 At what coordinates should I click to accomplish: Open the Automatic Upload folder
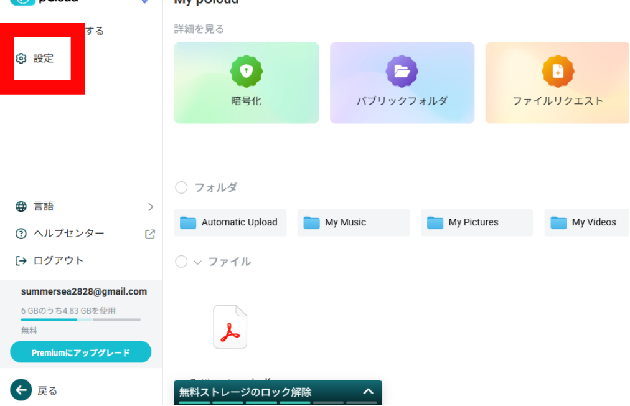point(230,222)
